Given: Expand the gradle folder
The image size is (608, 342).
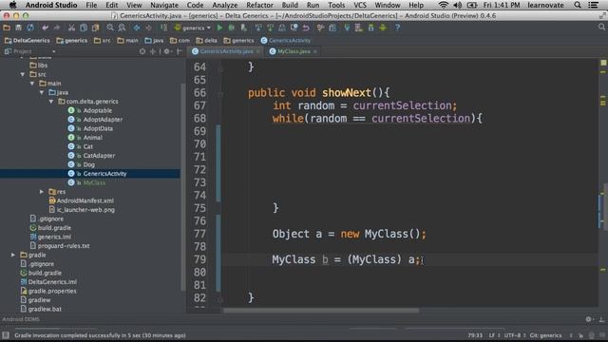Looking at the screenshot, I should click(12, 255).
